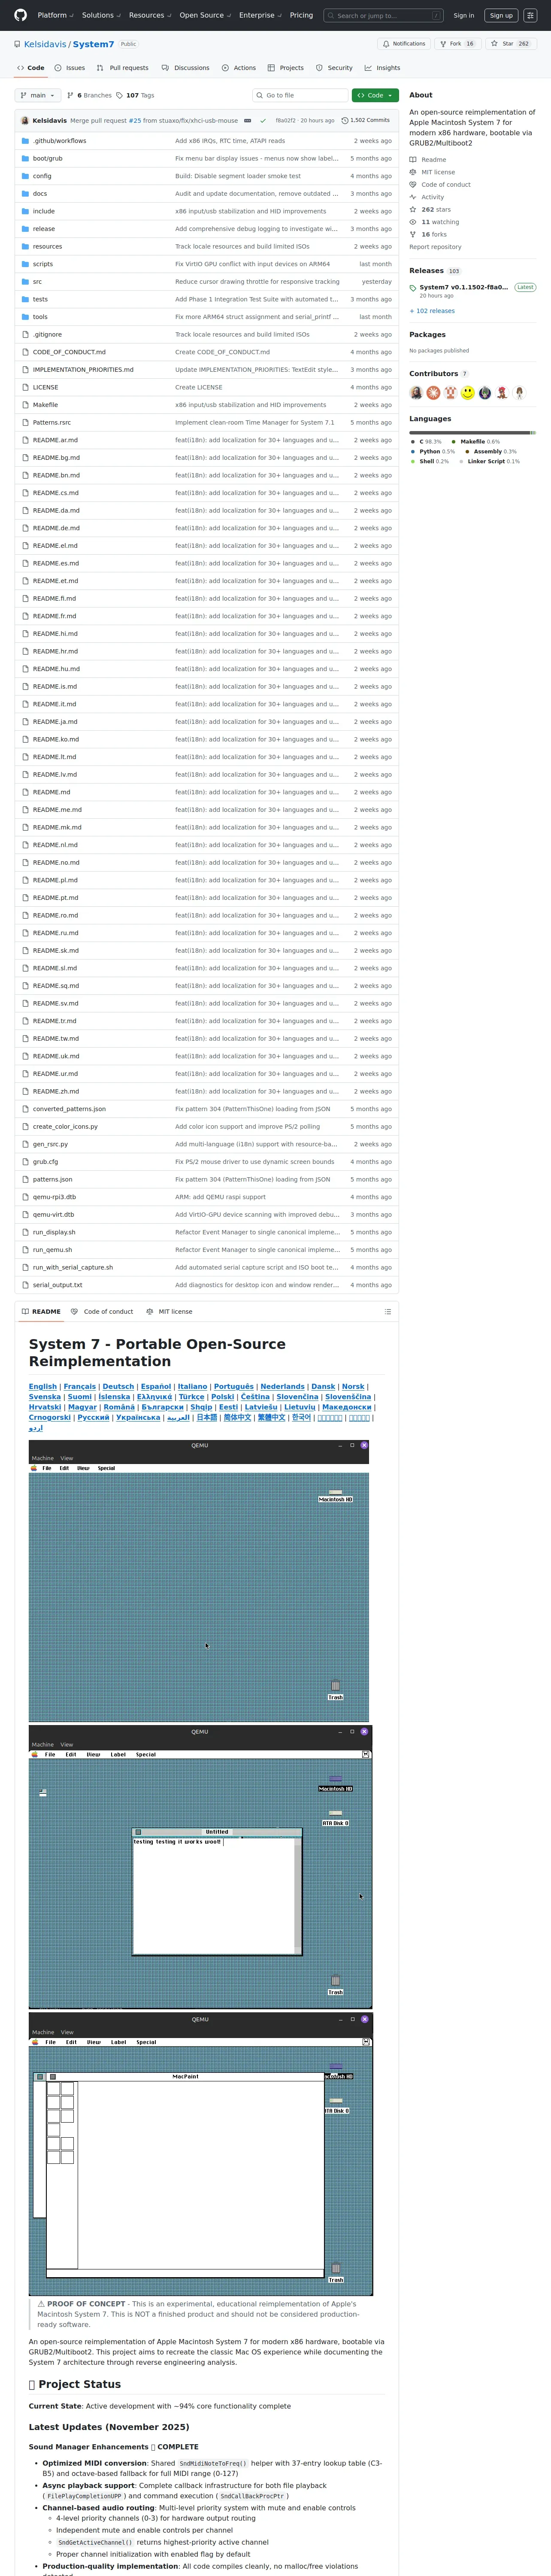View the 6 Branches link

[90, 95]
